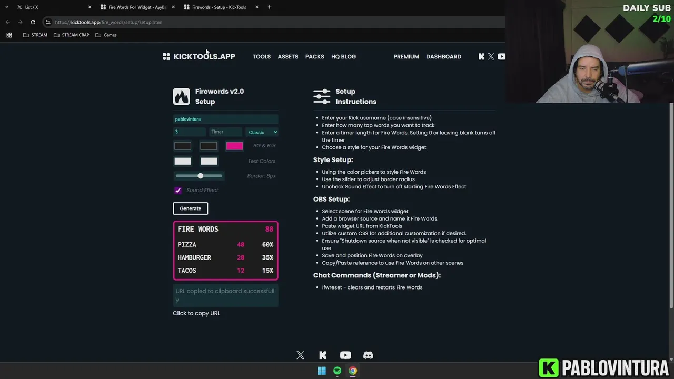The height and width of the screenshot is (379, 674).
Task: Reload the browser page
Action: click(33, 22)
